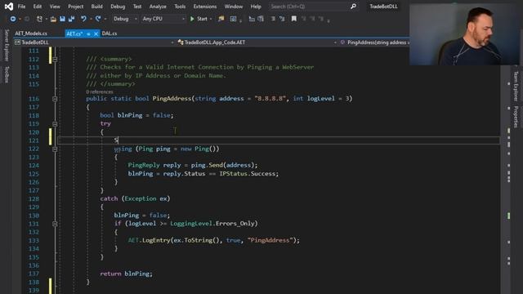523x294 pixels.
Task: Open the Extensions menu
Action: click(205, 7)
